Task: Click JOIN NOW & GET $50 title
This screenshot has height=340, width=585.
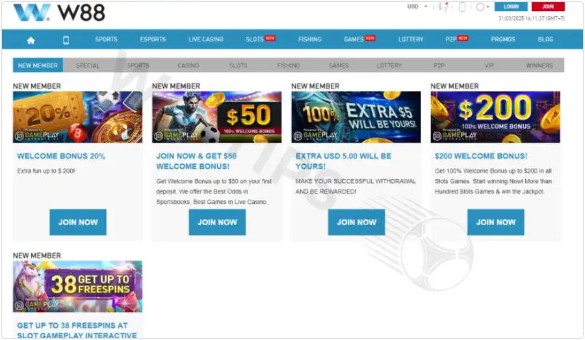Action: click(196, 161)
